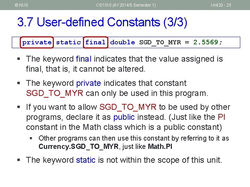This screenshot has width=250, height=187.
Task: Click the blue word 'final' in first bullet
Action: coord(84,59)
